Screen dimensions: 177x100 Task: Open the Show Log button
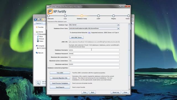coord(116,92)
